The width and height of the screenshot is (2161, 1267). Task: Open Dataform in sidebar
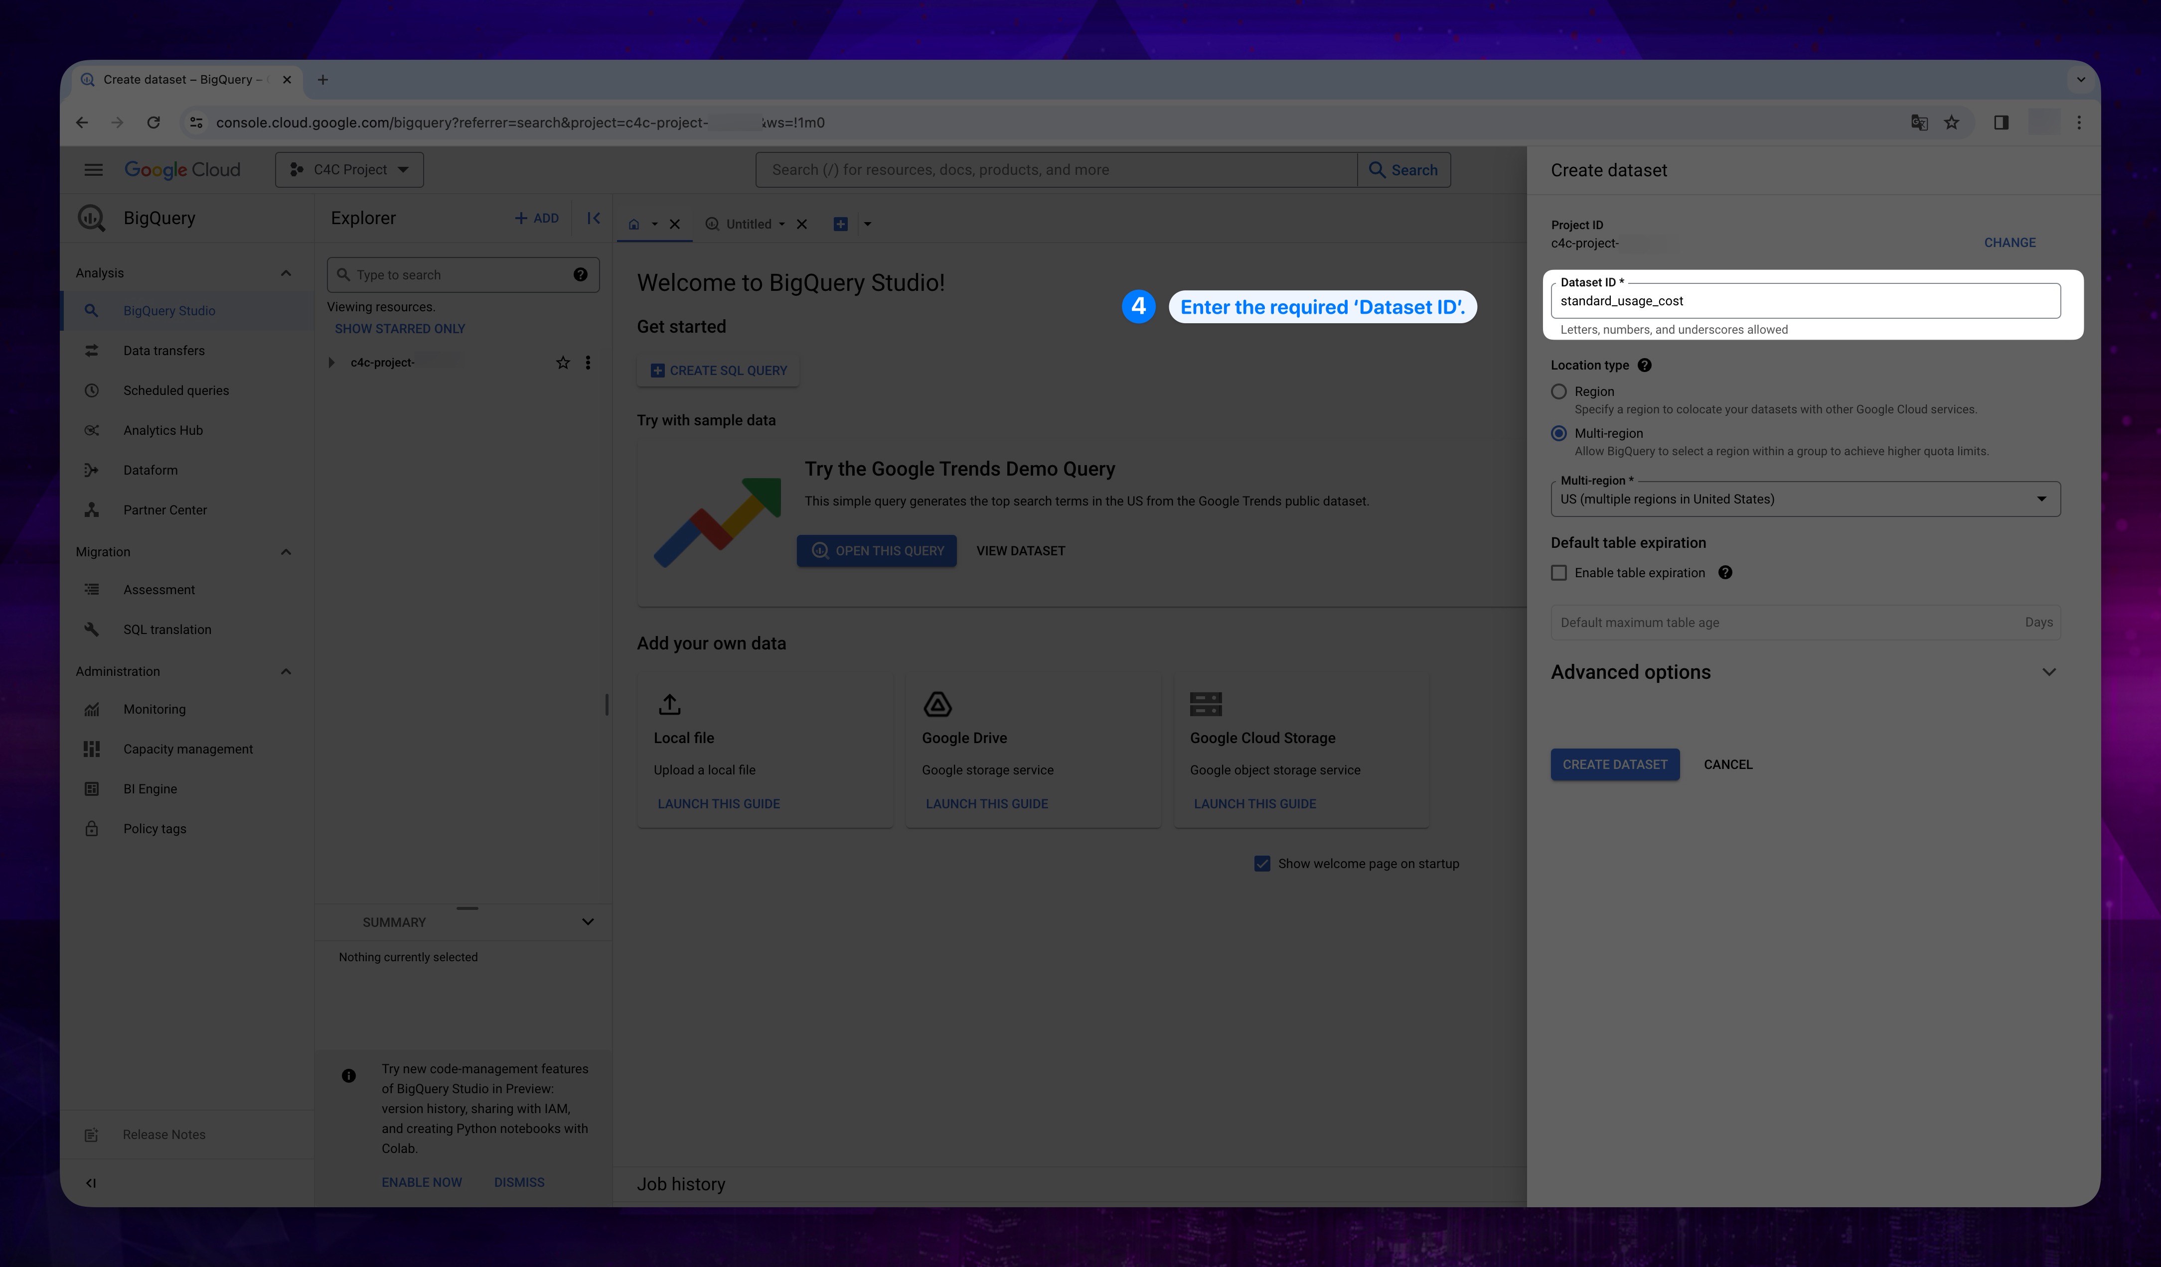pyautogui.click(x=150, y=470)
